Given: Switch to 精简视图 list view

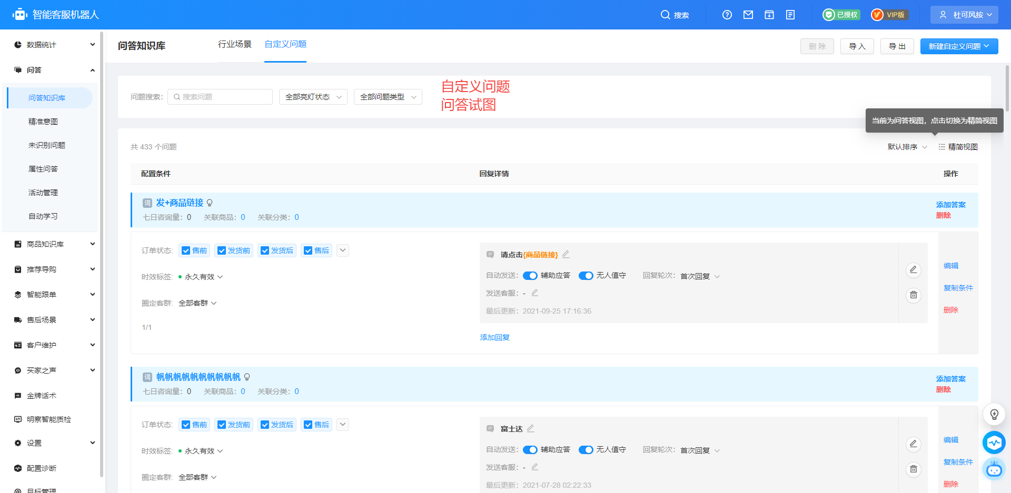Looking at the screenshot, I should (x=958, y=147).
